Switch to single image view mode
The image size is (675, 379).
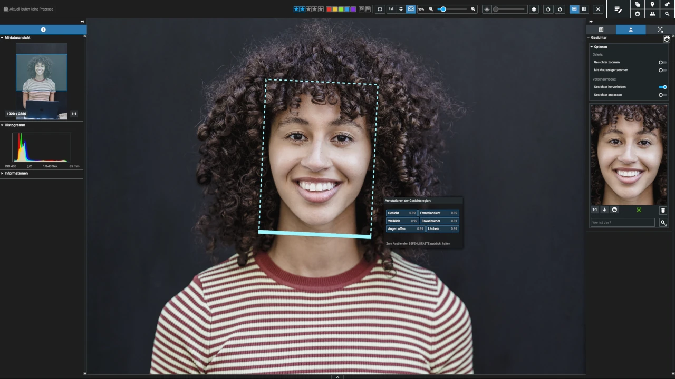pos(574,9)
